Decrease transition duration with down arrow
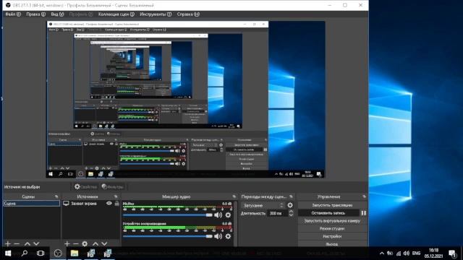This screenshot has width=463, height=260. click(291, 215)
